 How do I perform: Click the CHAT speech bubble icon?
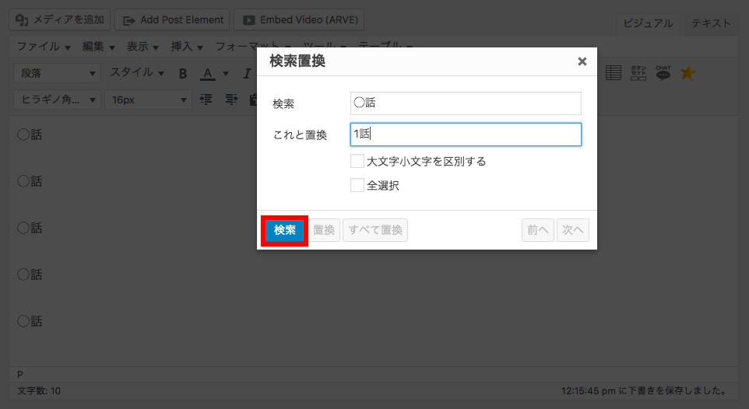tap(663, 73)
